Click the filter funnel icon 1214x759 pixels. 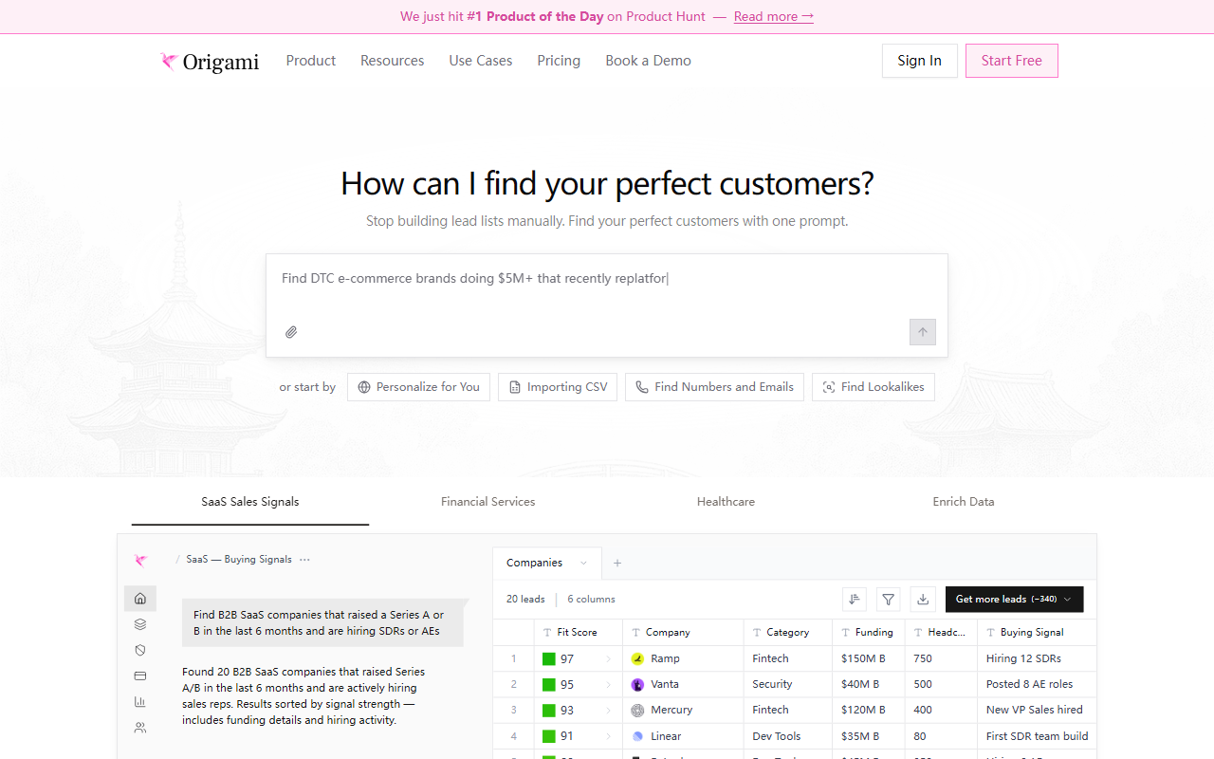point(889,600)
